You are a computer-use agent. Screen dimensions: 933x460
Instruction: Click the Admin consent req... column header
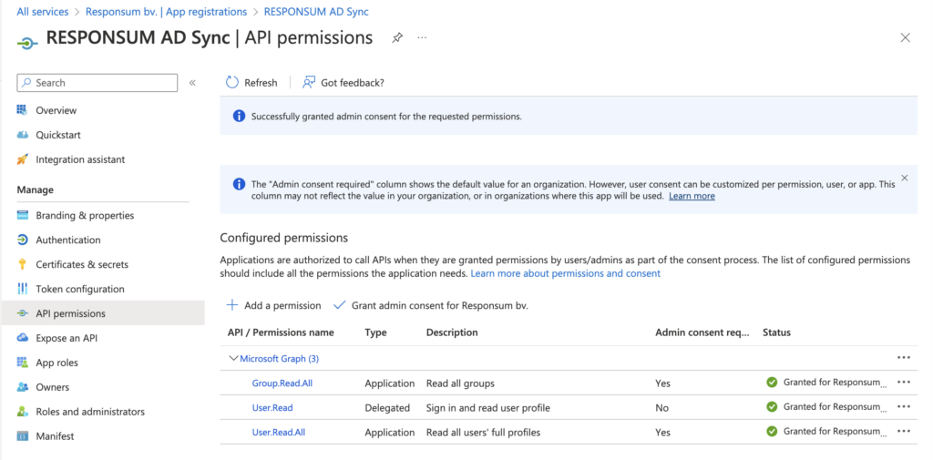(702, 332)
